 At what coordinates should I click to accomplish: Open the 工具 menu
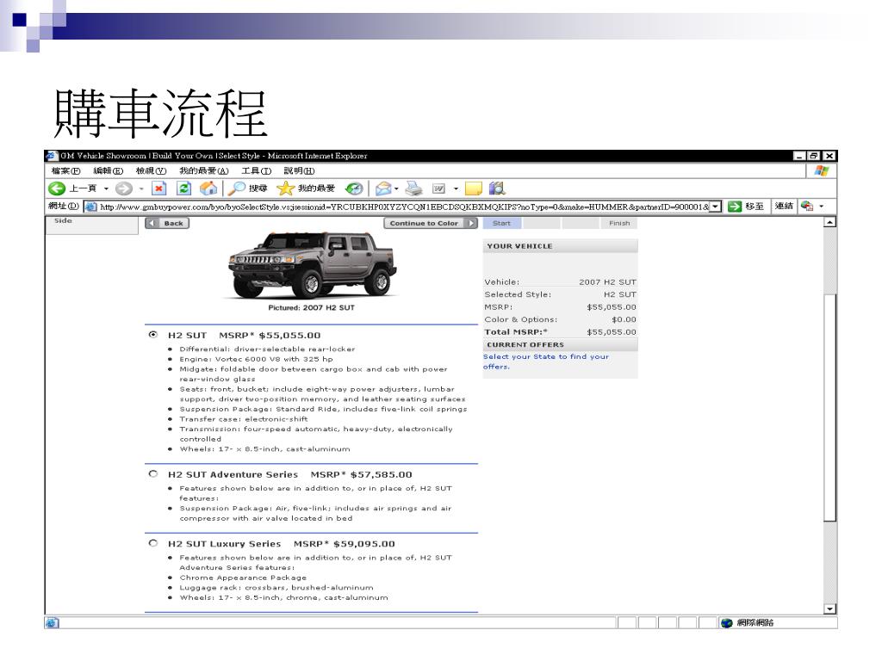(x=257, y=171)
